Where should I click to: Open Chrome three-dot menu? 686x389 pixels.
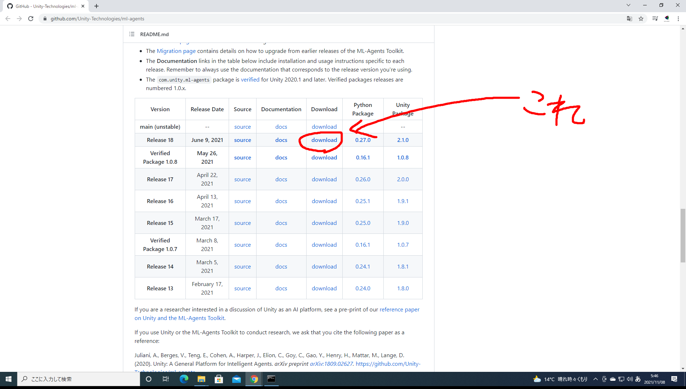(678, 19)
